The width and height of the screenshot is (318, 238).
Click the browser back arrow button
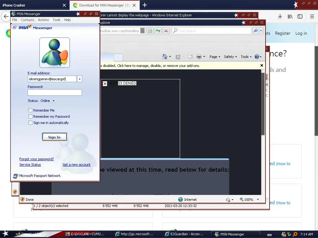click(6, 17)
